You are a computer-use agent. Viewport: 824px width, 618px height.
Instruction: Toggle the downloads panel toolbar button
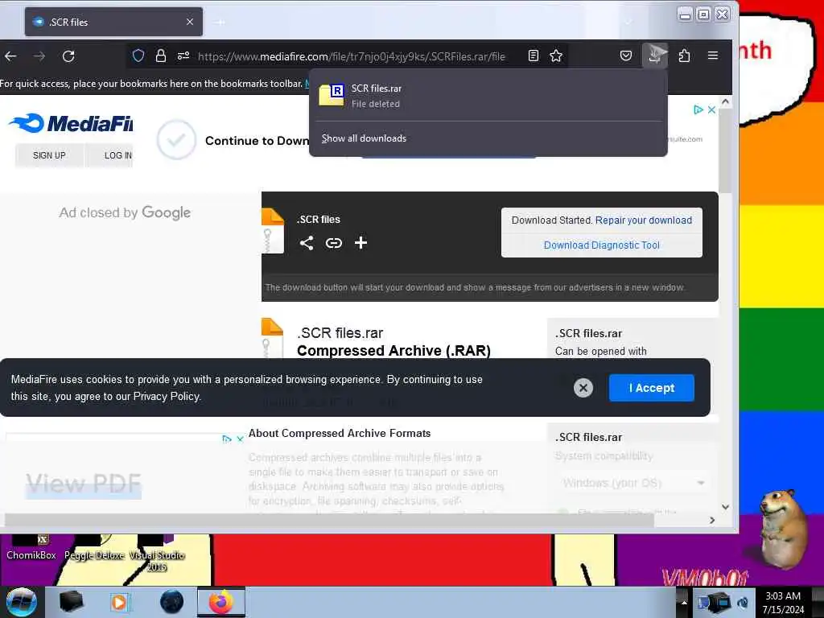point(655,56)
